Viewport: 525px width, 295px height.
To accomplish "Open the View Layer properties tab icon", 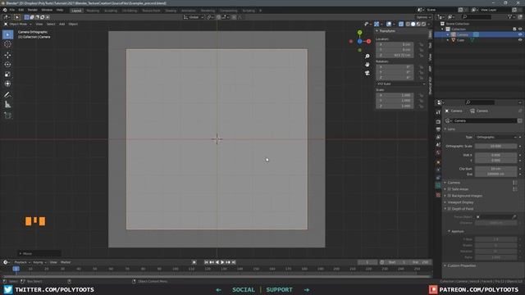I will point(438,137).
